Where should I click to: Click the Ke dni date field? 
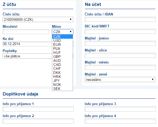tap(27, 44)
